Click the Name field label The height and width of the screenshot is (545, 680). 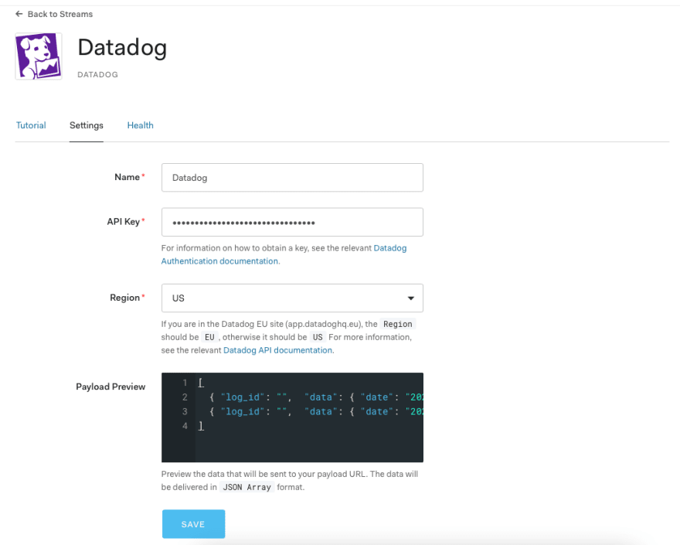click(127, 177)
